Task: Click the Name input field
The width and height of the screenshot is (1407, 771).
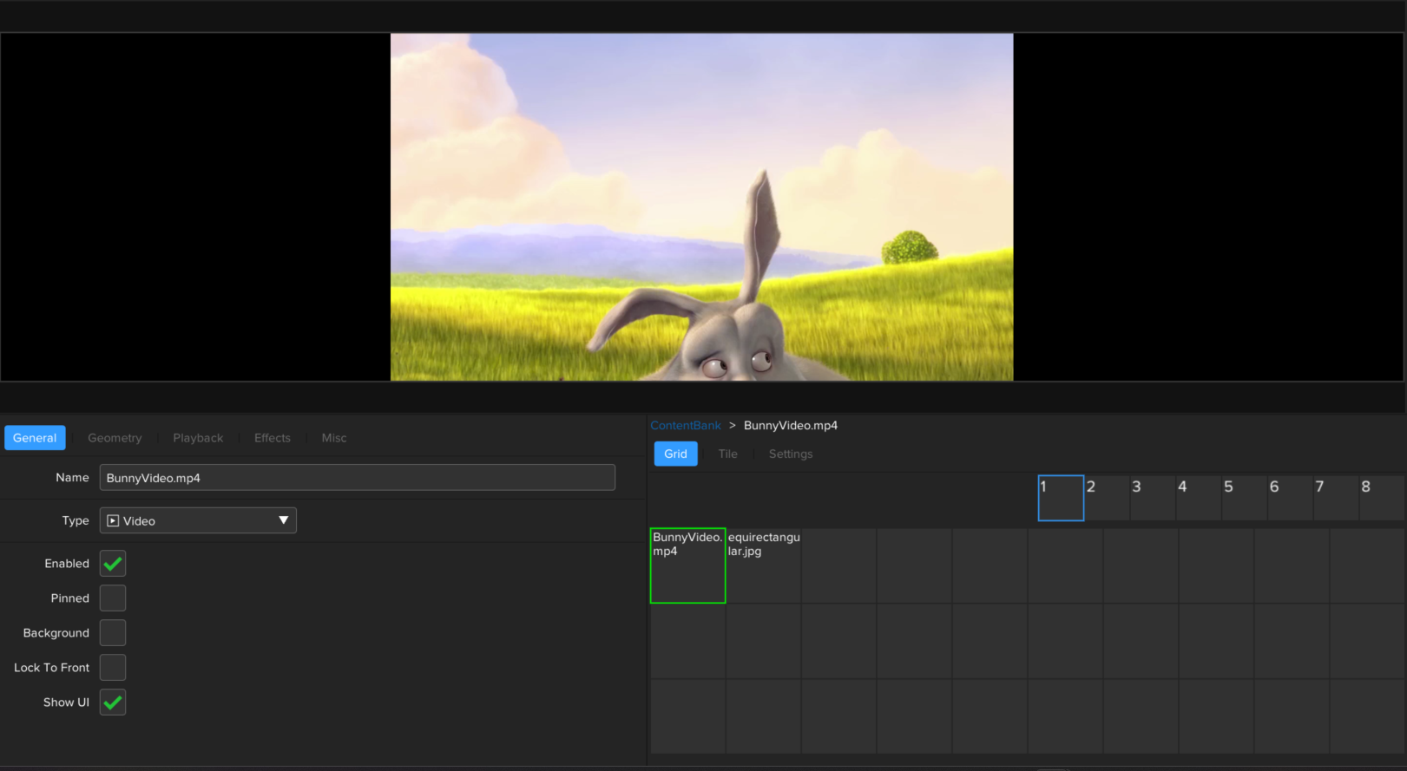Action: [x=358, y=478]
